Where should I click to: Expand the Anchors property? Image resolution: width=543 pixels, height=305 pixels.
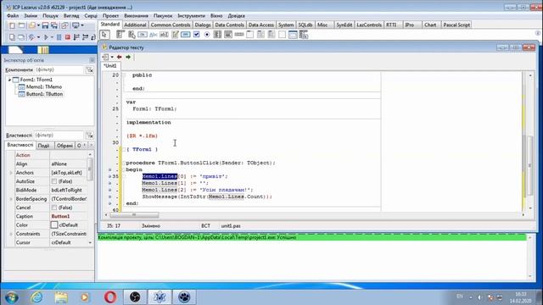[x=11, y=173]
